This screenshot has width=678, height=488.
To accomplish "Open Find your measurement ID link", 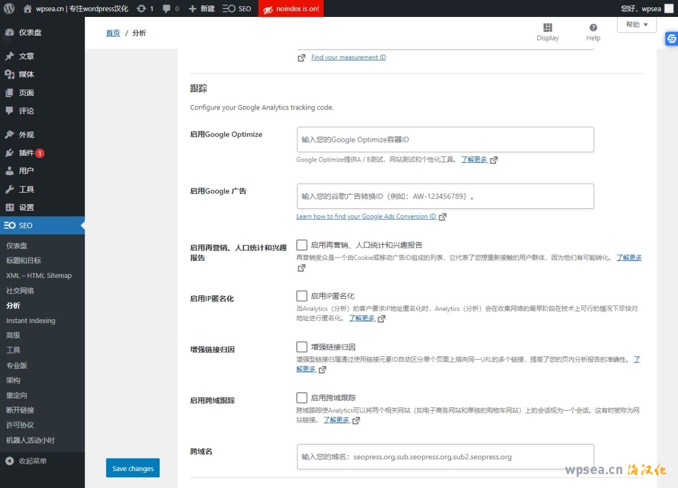I will (348, 57).
